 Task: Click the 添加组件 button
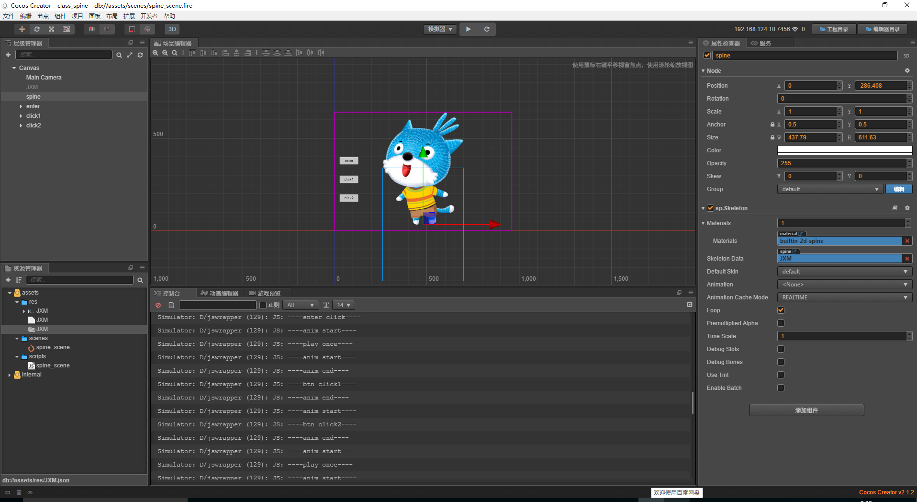(x=806, y=410)
